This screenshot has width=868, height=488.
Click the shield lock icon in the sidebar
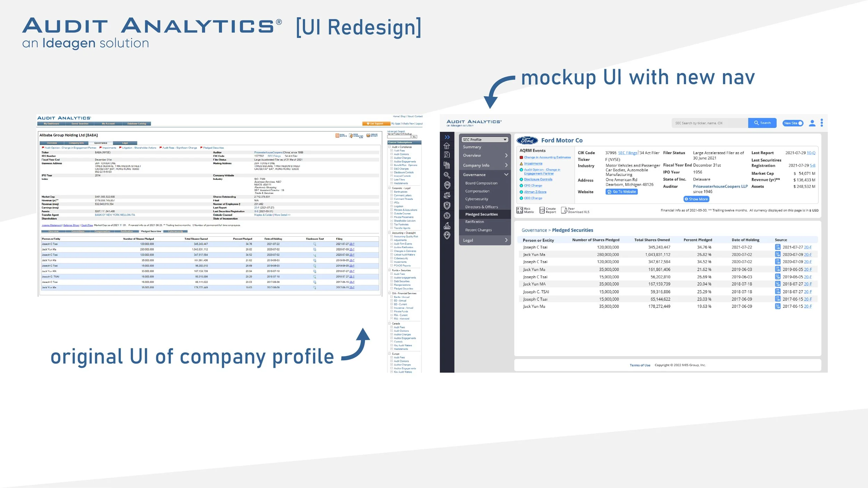pyautogui.click(x=447, y=205)
